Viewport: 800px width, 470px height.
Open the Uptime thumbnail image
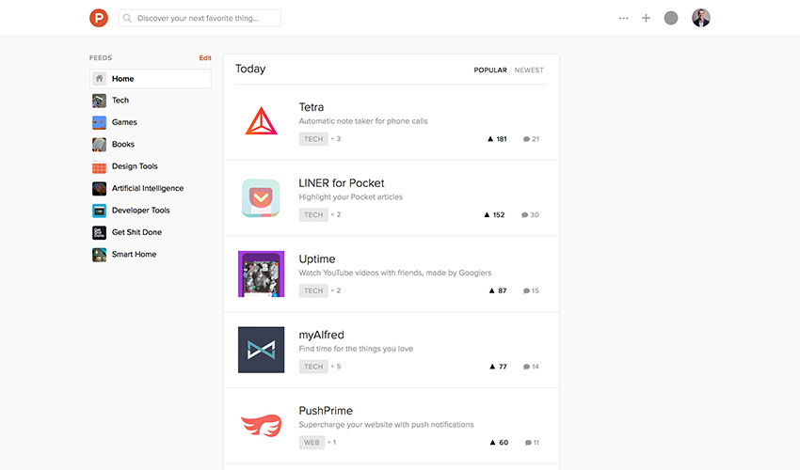tap(262, 274)
